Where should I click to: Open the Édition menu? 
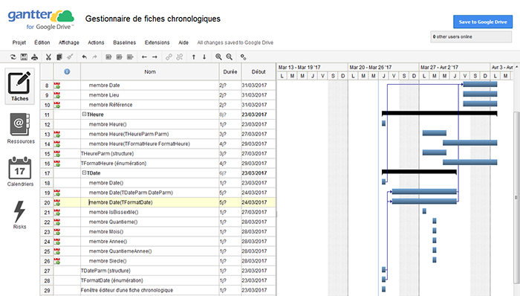[x=42, y=42]
